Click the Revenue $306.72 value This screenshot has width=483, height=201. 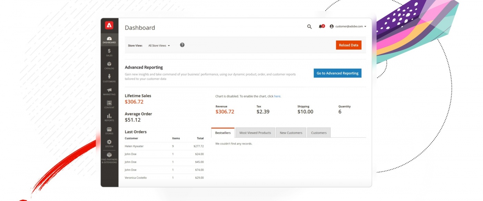click(225, 112)
